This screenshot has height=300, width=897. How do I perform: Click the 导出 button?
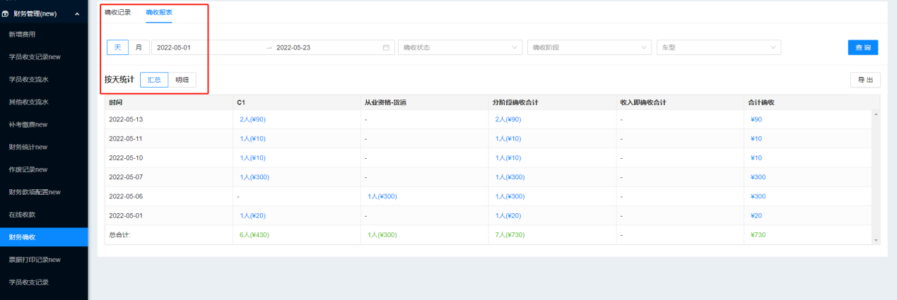[865, 80]
